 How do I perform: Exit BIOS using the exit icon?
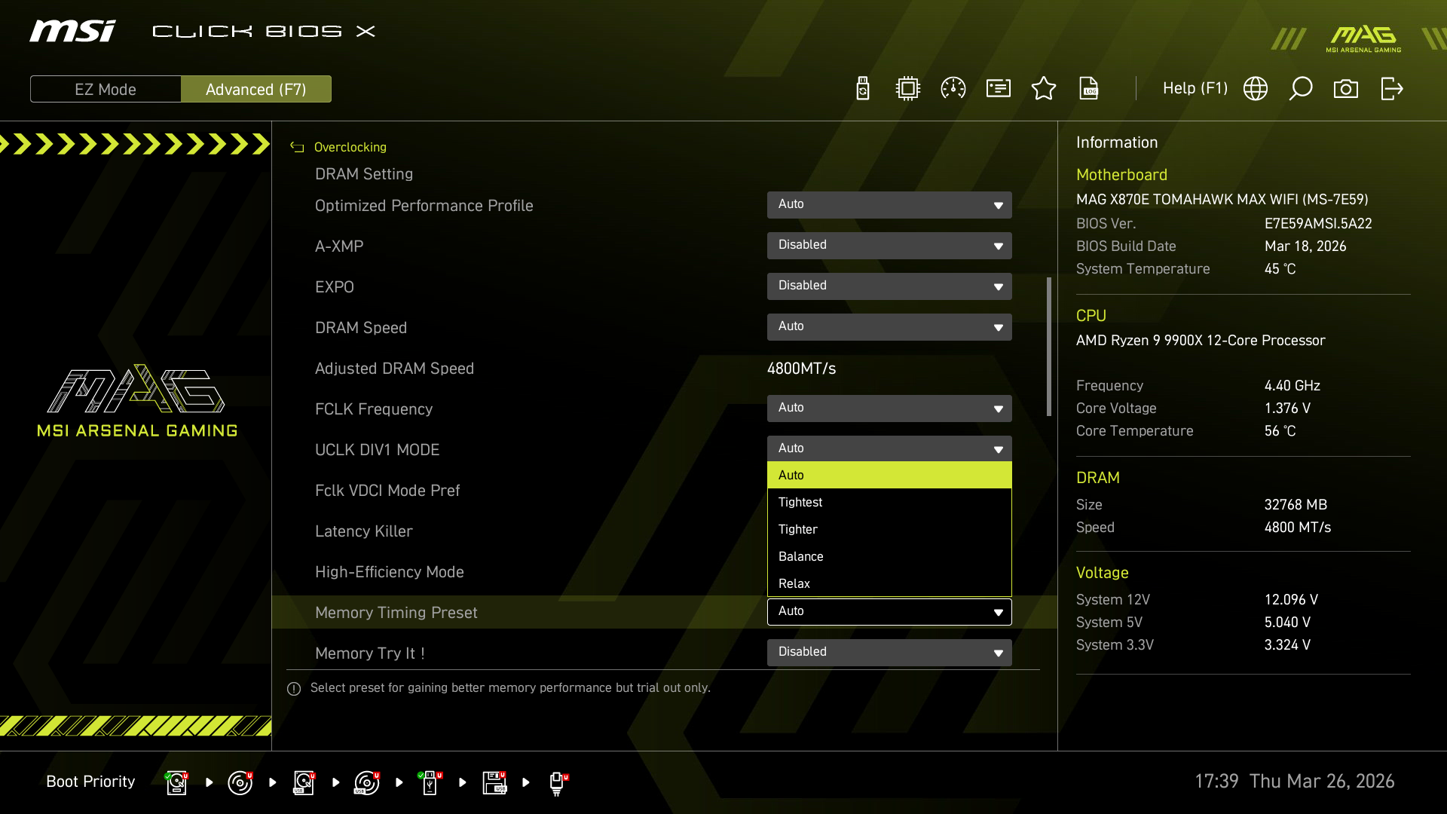click(1391, 88)
